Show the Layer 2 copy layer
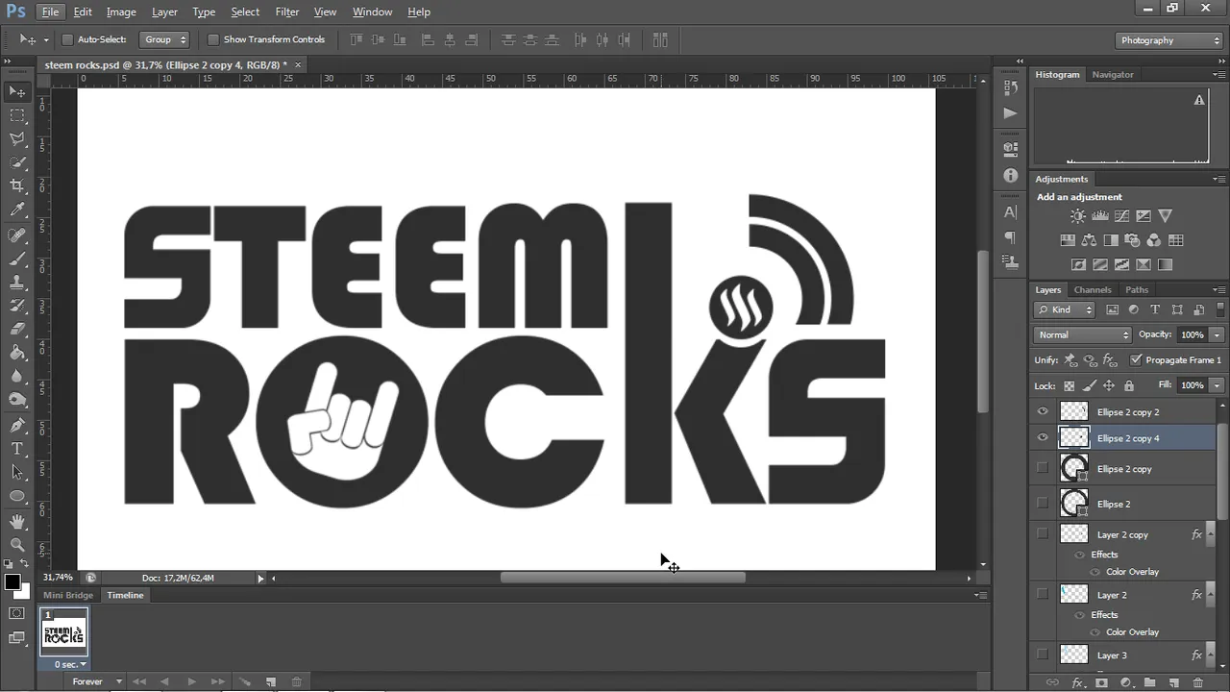 [1043, 533]
